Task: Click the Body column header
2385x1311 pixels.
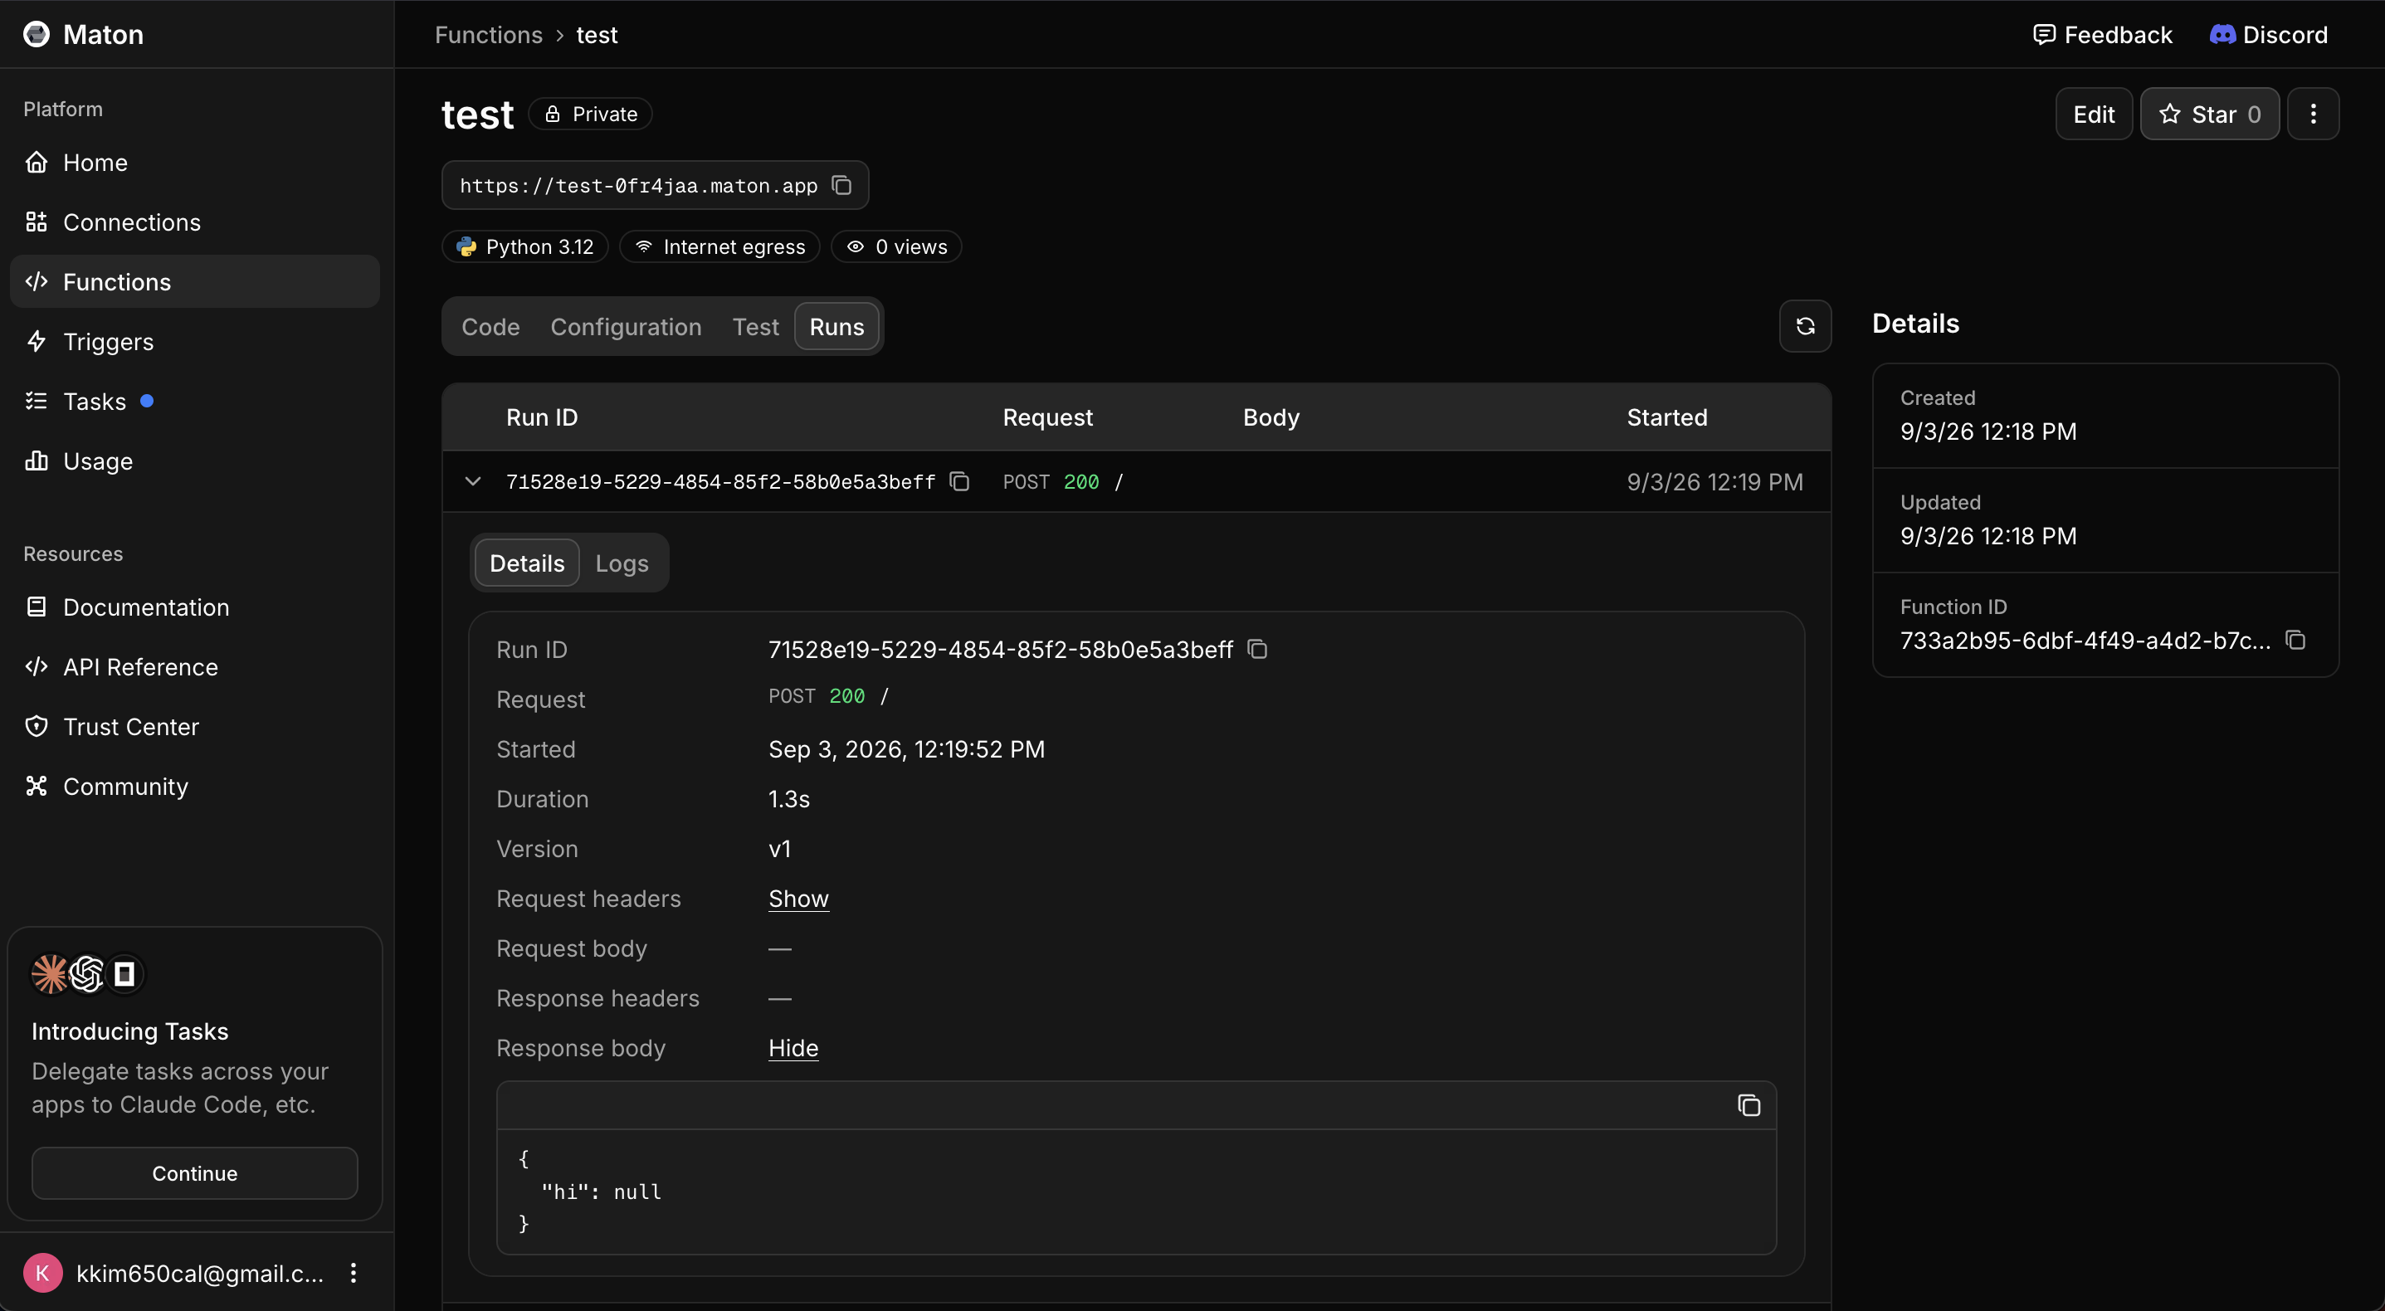Action: click(x=1271, y=417)
